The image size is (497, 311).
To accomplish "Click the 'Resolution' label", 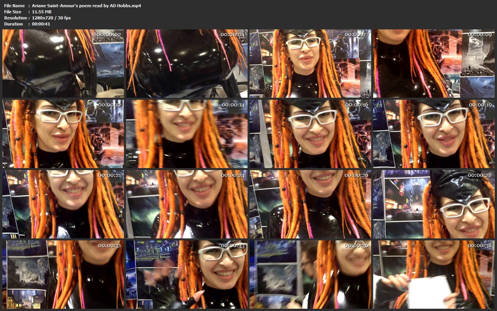I will pos(16,18).
